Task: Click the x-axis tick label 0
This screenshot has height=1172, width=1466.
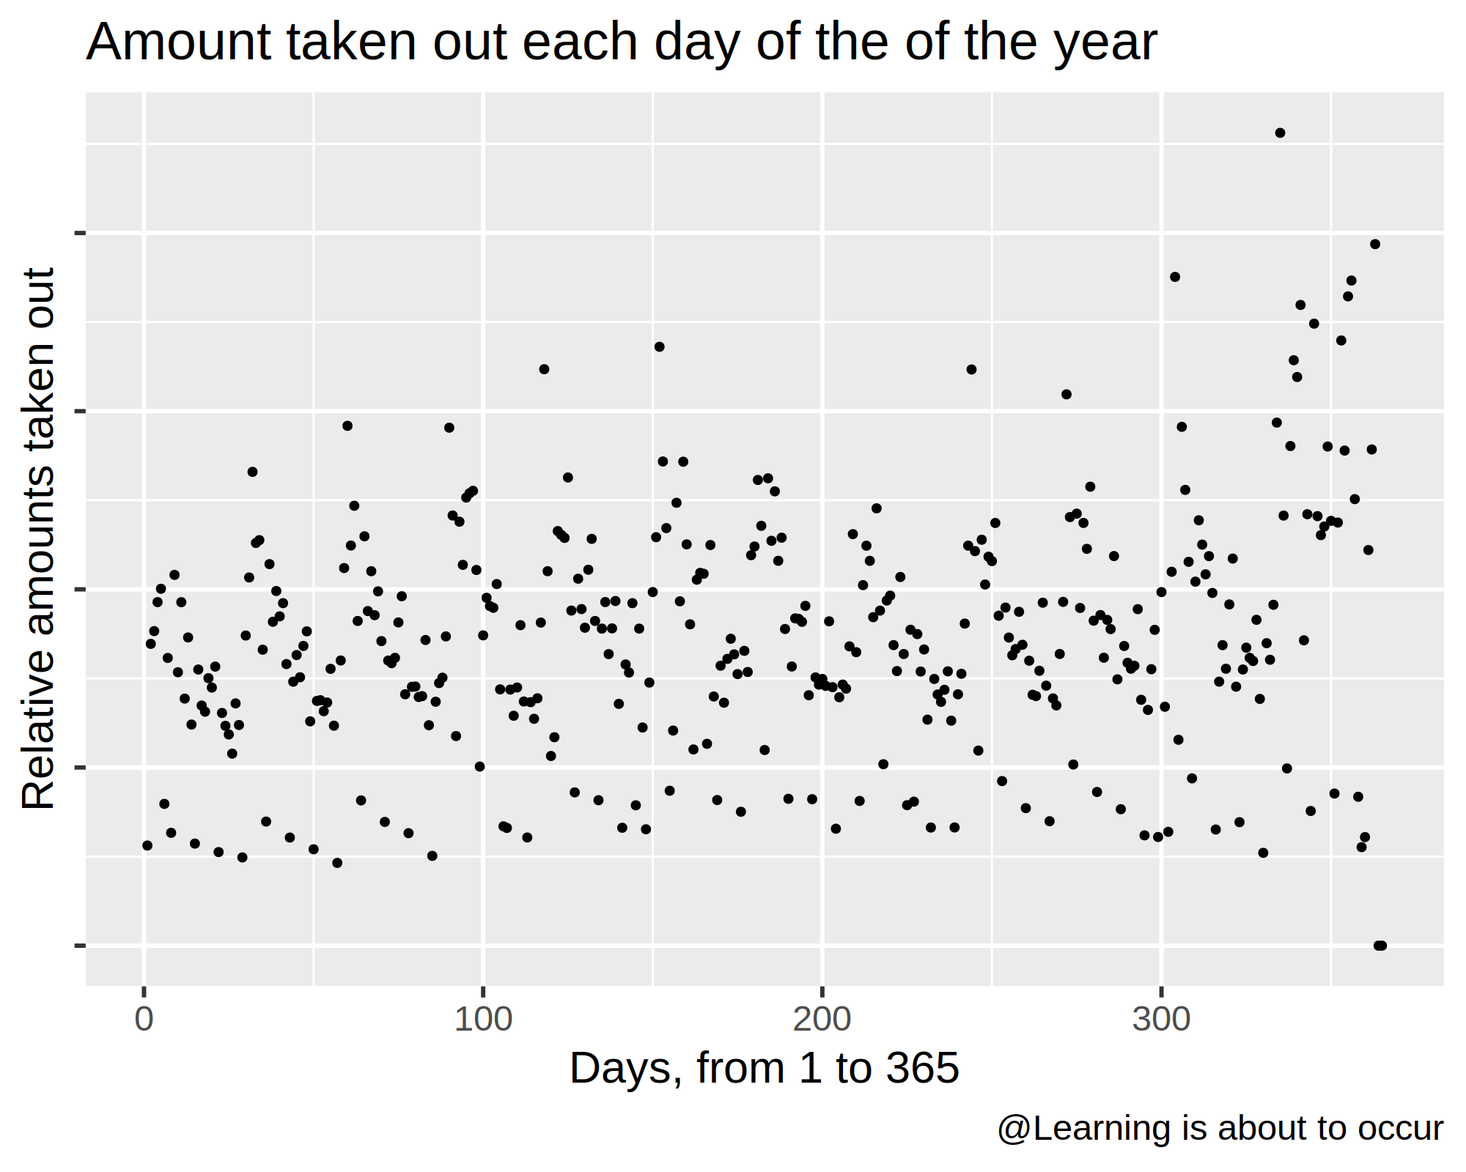Action: click(x=144, y=1020)
